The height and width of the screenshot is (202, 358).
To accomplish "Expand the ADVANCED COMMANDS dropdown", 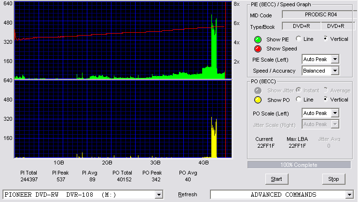I will pyautogui.click(x=349, y=195).
